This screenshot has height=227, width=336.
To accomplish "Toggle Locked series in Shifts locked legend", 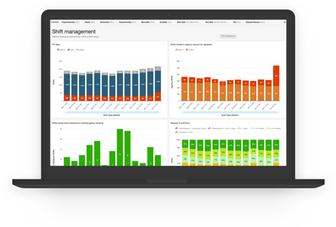I will [x=190, y=50].
